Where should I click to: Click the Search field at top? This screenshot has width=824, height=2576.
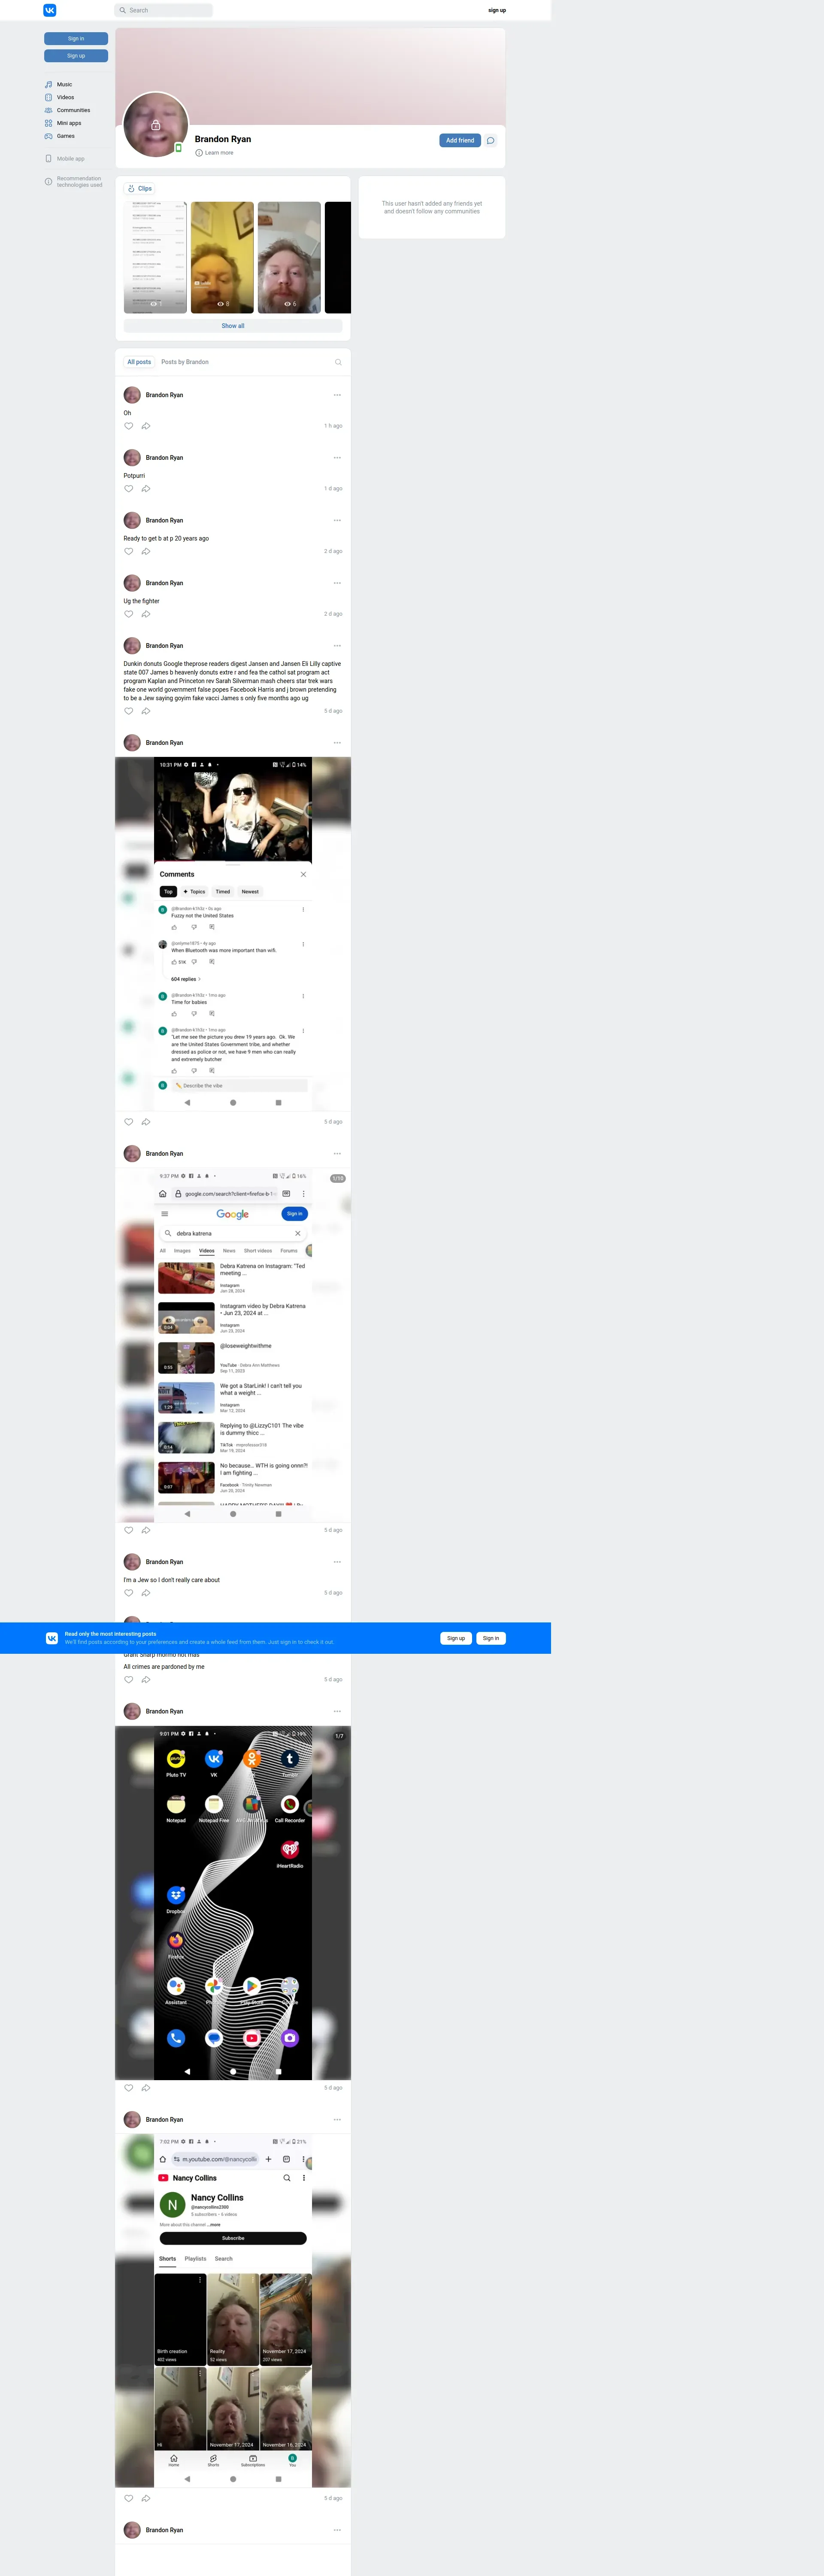(164, 10)
